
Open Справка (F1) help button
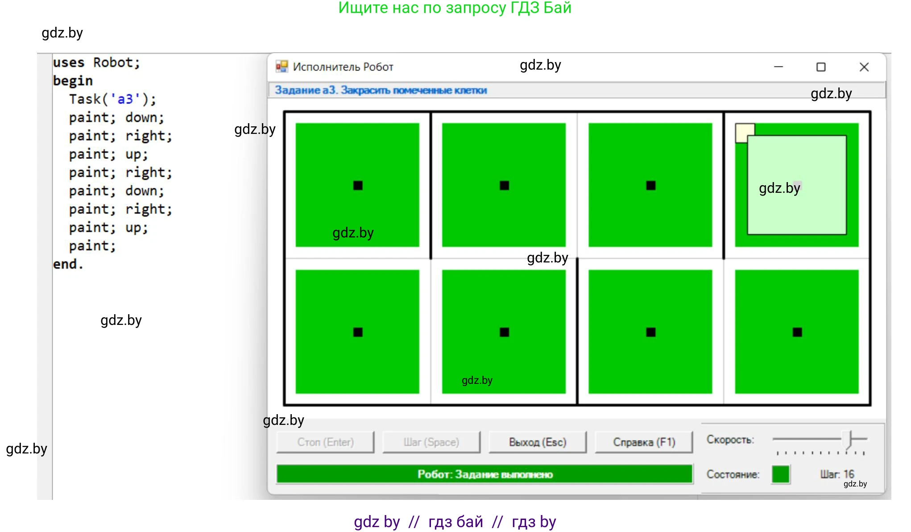click(644, 442)
